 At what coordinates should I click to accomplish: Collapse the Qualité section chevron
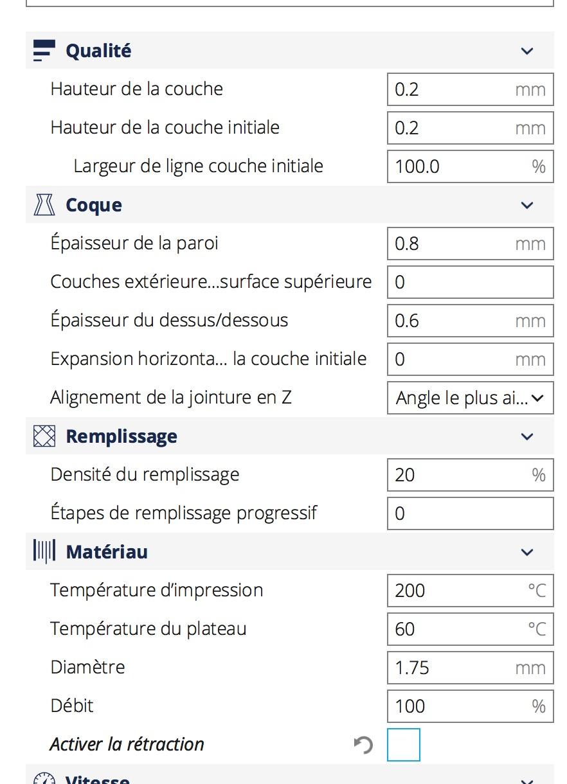(x=527, y=51)
